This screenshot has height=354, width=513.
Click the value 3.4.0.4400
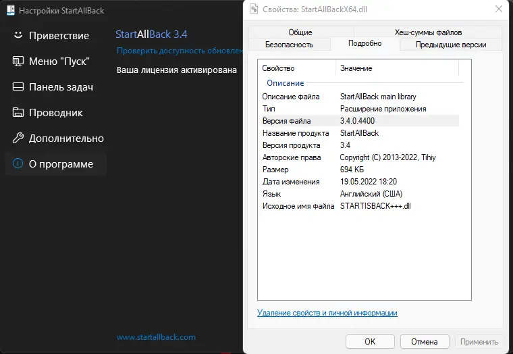[x=357, y=121]
